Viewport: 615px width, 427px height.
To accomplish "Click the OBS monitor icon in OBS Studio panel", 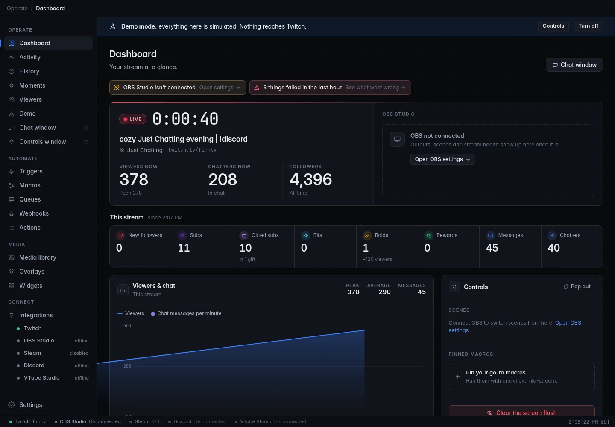I will 397,139.
